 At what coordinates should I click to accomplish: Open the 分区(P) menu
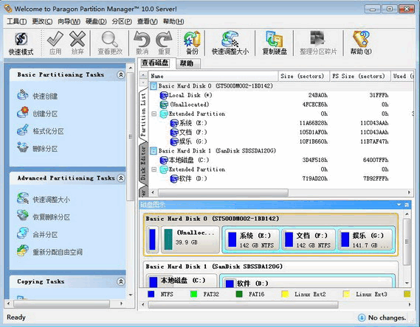(122, 21)
